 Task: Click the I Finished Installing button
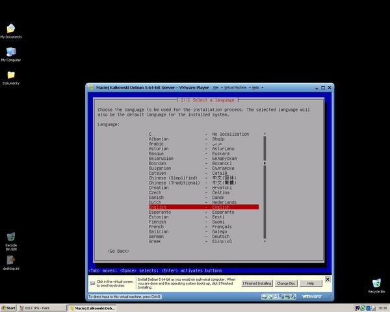click(257, 283)
